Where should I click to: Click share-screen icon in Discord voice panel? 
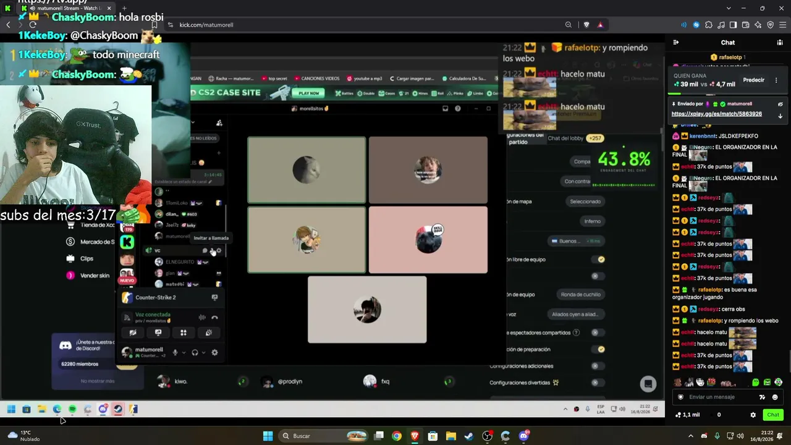(x=158, y=333)
